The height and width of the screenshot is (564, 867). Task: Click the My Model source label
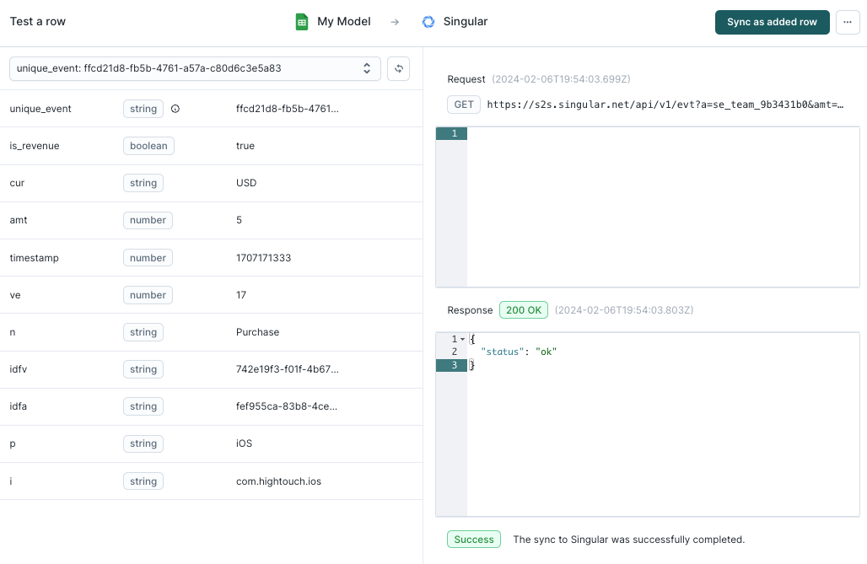click(343, 22)
